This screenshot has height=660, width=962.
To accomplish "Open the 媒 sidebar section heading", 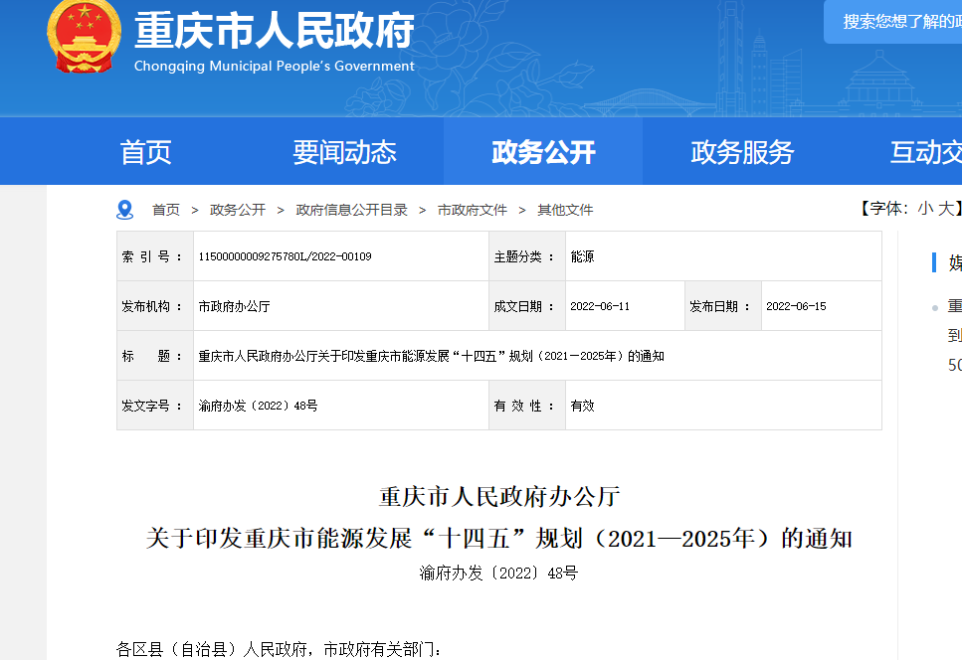I will (954, 264).
